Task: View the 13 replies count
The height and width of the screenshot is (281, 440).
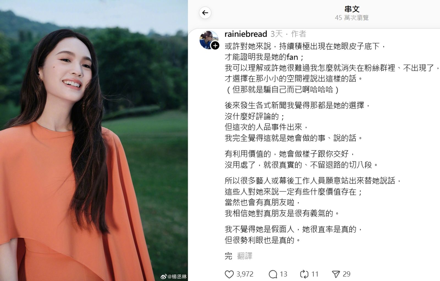Action: coord(284,274)
